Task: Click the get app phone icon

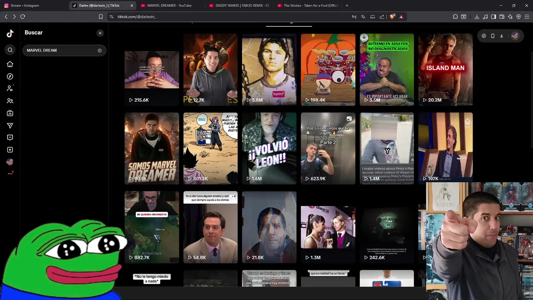Action: tap(493, 36)
